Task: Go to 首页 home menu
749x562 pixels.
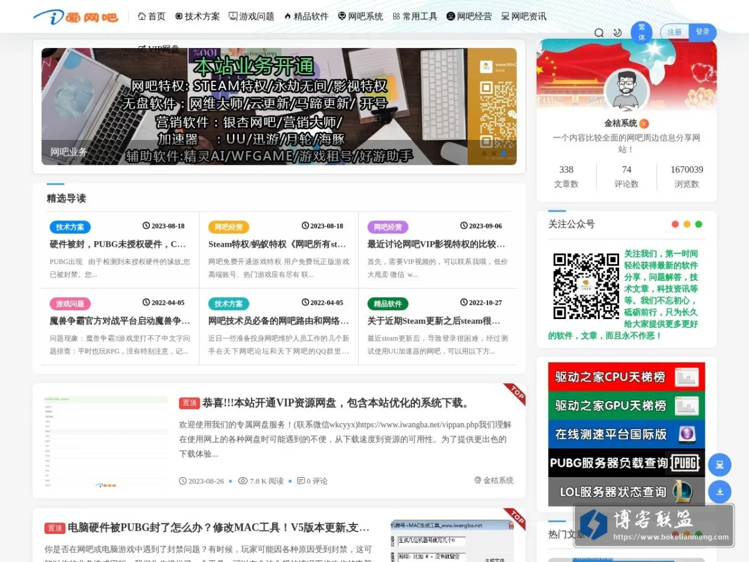Action: pos(152,16)
